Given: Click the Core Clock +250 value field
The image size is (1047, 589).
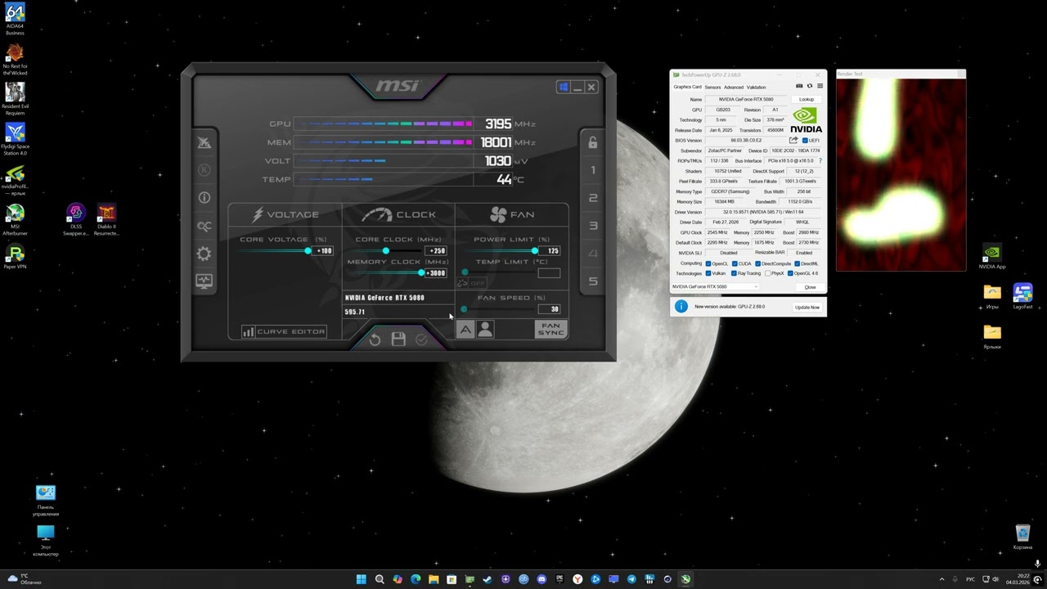Looking at the screenshot, I should pyautogui.click(x=437, y=251).
